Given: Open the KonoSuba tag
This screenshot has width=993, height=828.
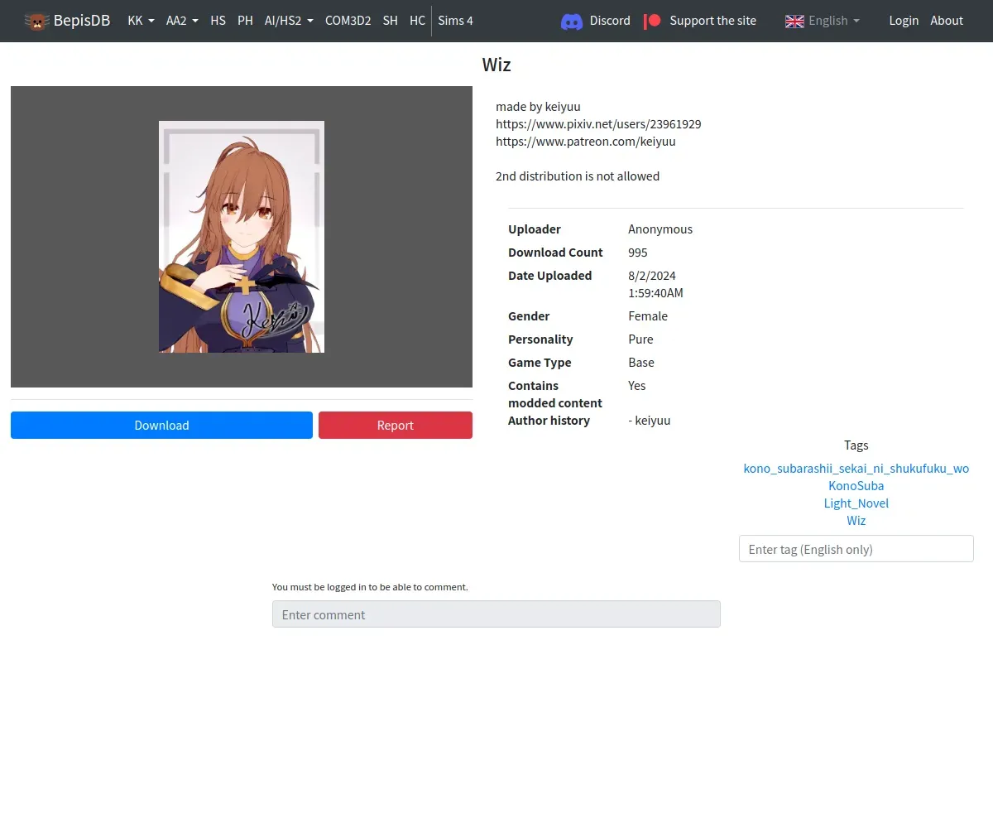Looking at the screenshot, I should pos(856,486).
